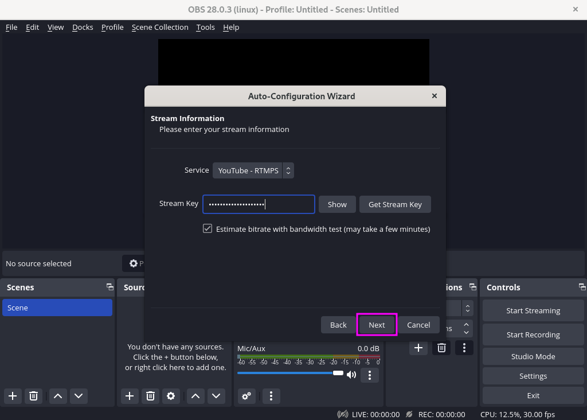The height and width of the screenshot is (420, 587).
Task: Move the selected source down with the chevron
Action: point(216,396)
